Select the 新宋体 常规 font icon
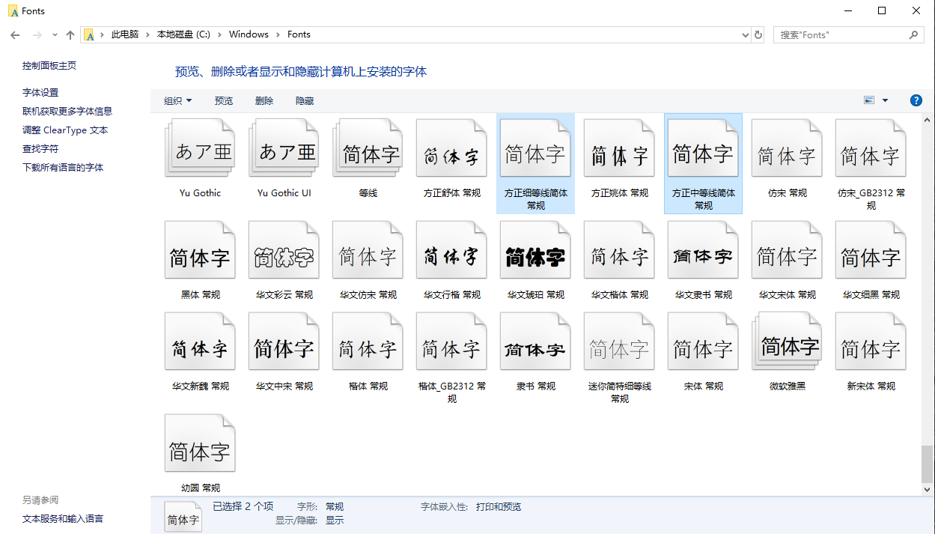Image resolution: width=935 pixels, height=534 pixels. pos(871,342)
